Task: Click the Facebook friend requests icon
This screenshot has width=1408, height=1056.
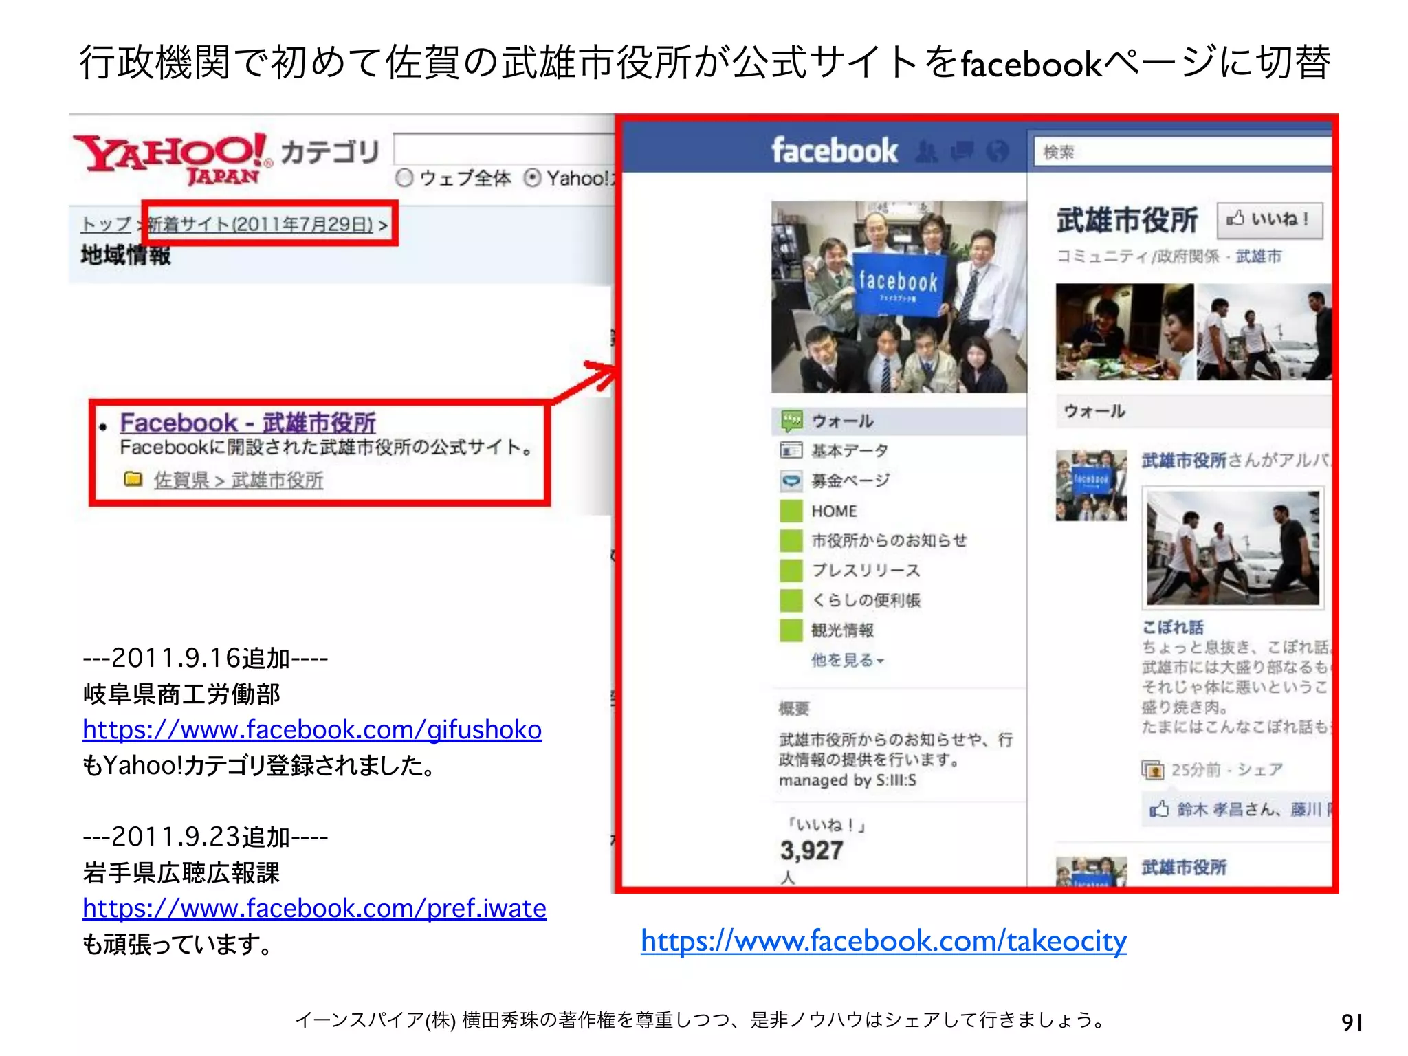Action: point(927,151)
